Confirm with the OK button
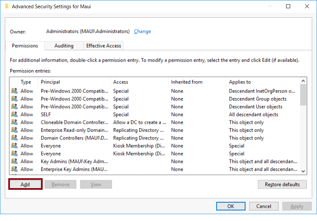 click(x=230, y=206)
